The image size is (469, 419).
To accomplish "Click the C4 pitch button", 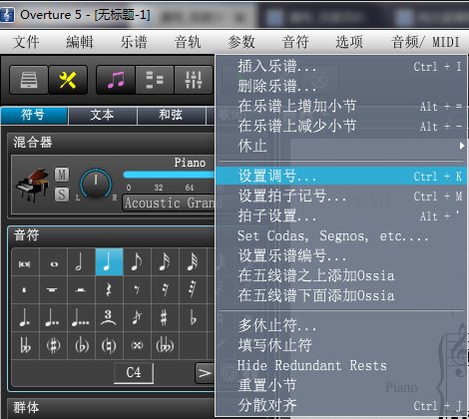I will point(134,373).
